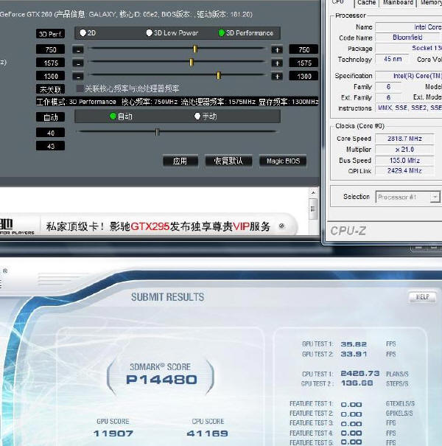Toggle the 关联核心频率与流处理器频率 checkbox
This screenshot has height=446, width=442.
click(x=80, y=88)
